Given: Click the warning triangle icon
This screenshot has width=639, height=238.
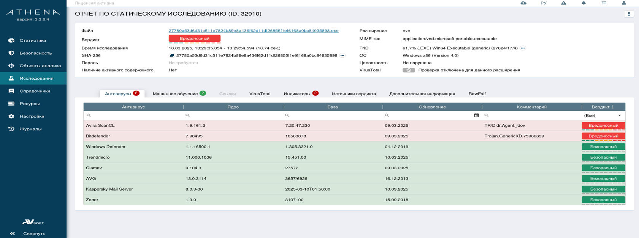Looking at the screenshot, I should 563,3.
